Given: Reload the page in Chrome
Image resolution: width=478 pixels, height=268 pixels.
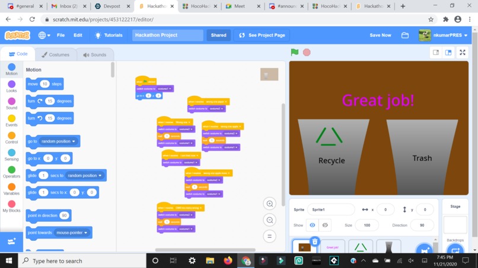Looking at the screenshot, I should (32, 19).
